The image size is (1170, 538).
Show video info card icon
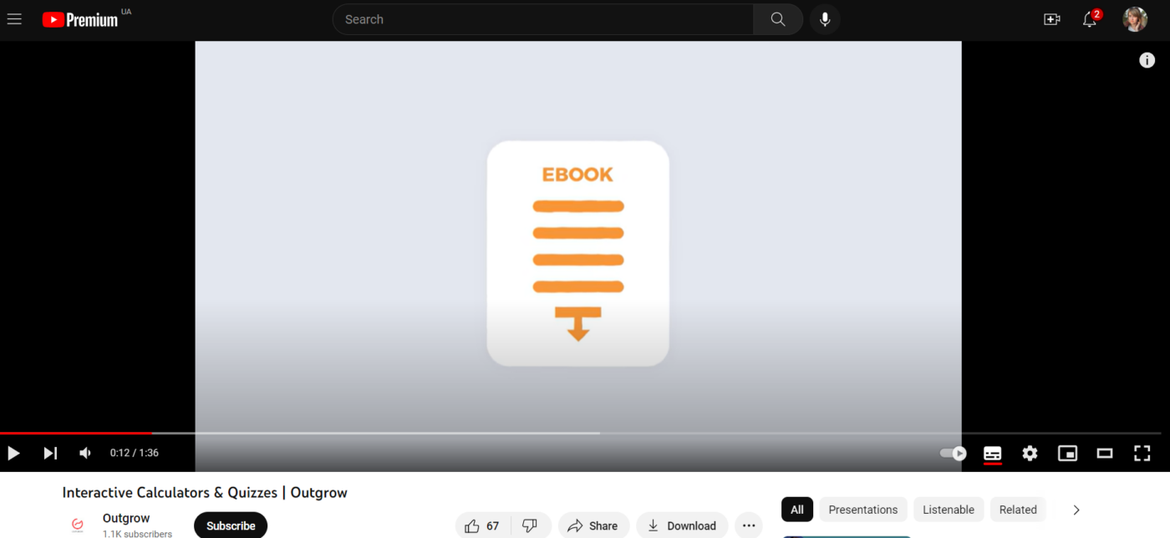point(1147,60)
